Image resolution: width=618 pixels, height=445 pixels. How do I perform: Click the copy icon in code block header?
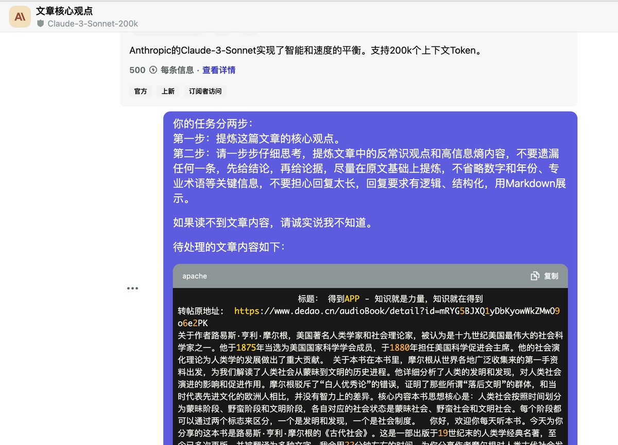535,276
